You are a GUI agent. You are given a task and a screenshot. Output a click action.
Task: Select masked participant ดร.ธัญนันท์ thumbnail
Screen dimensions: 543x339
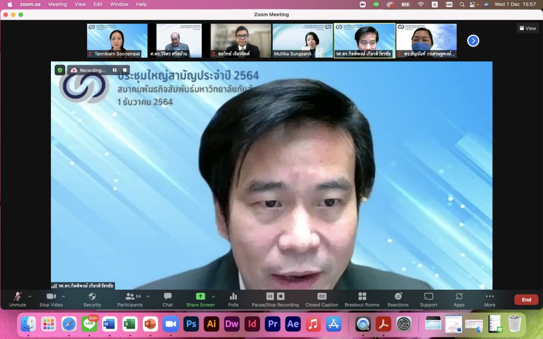[x=426, y=40]
